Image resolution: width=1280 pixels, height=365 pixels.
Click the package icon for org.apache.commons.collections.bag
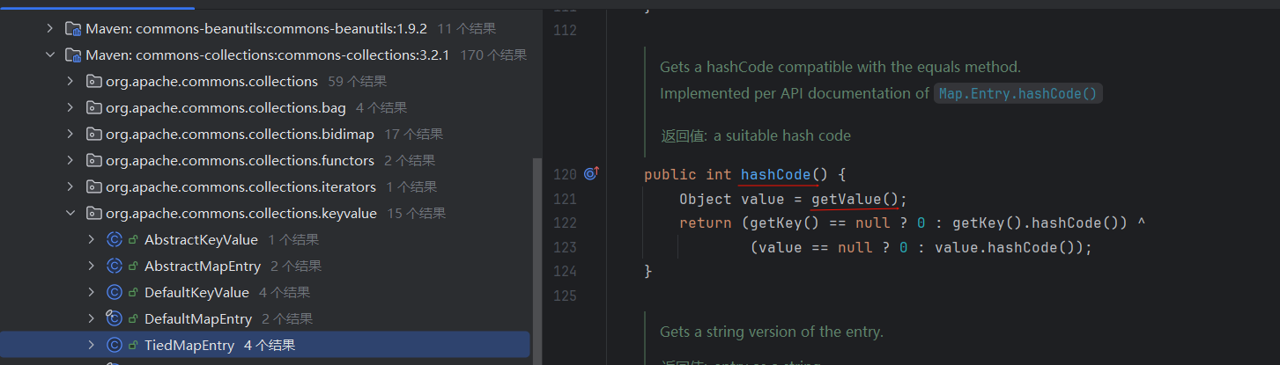point(93,108)
